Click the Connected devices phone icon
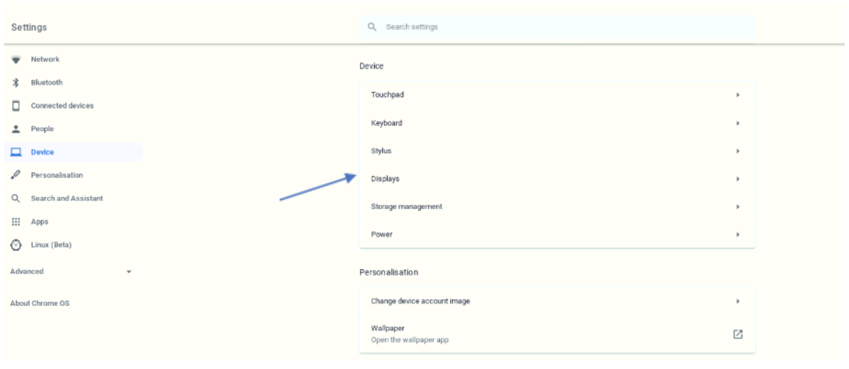849x369 pixels. (x=16, y=106)
